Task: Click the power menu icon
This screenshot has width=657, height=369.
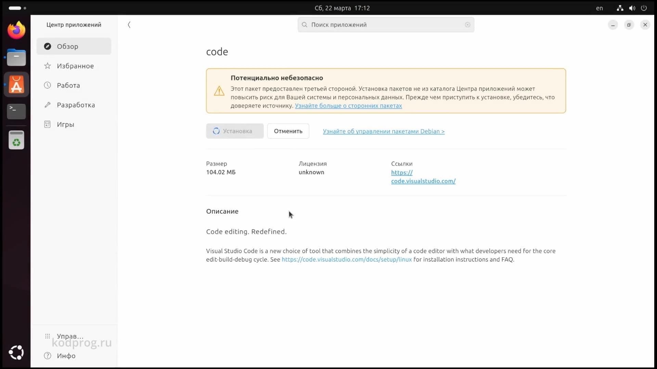Action: [x=644, y=8]
